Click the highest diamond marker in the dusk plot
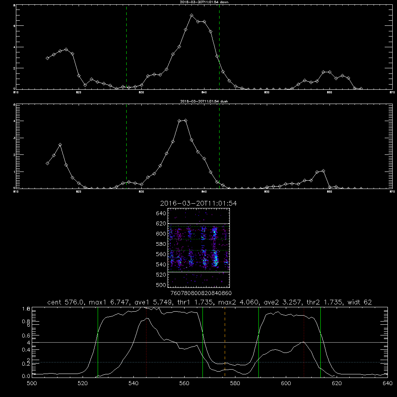The width and height of the screenshot is (397, 397). 185,121
